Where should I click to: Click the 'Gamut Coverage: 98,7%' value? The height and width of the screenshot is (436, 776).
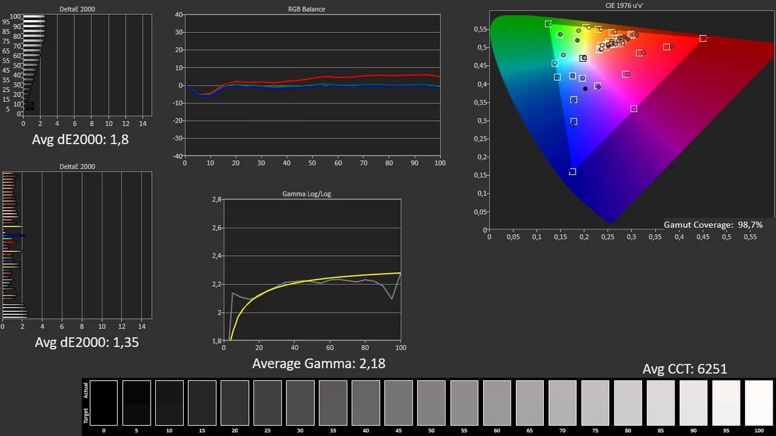coord(713,225)
